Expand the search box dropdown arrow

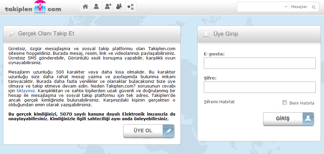(x=286, y=7)
